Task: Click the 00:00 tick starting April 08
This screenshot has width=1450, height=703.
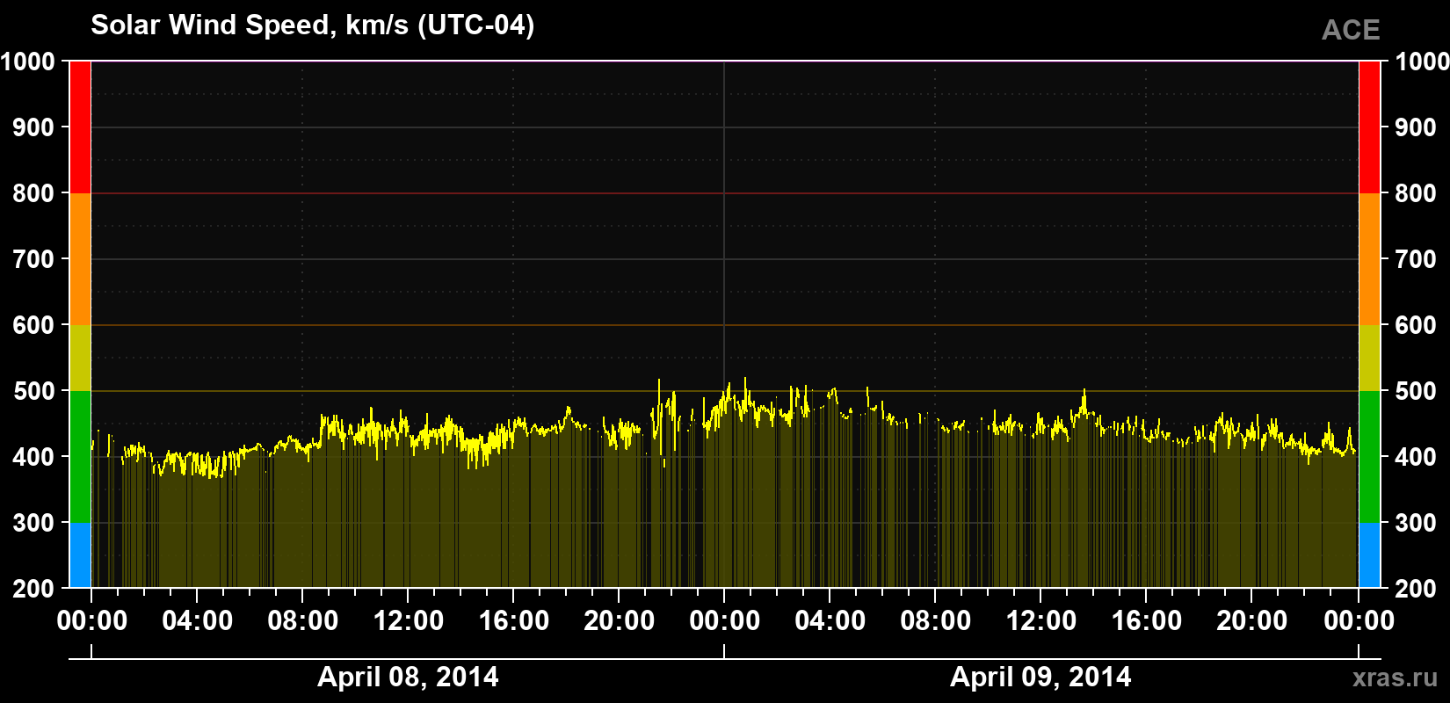Action: (91, 621)
